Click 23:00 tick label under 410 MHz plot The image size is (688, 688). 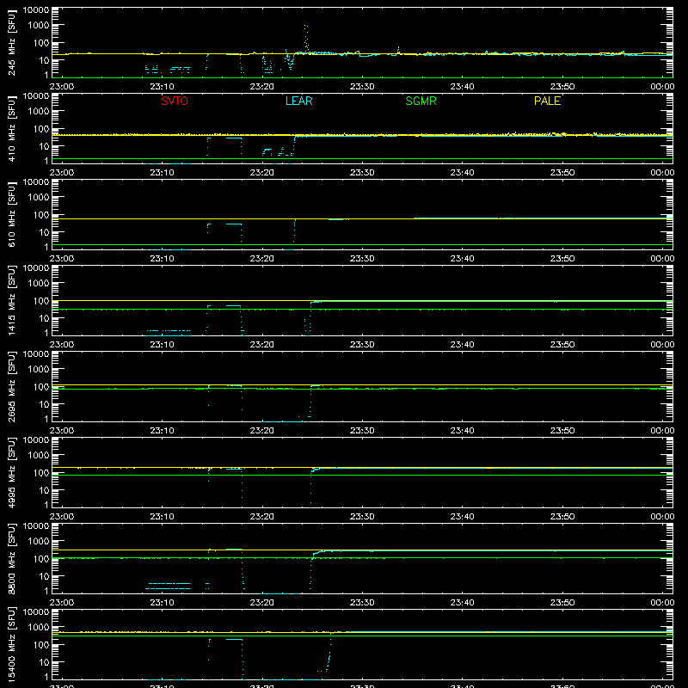[62, 173]
